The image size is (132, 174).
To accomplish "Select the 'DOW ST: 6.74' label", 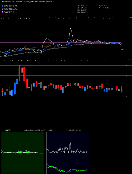I will [x=10, y=6].
